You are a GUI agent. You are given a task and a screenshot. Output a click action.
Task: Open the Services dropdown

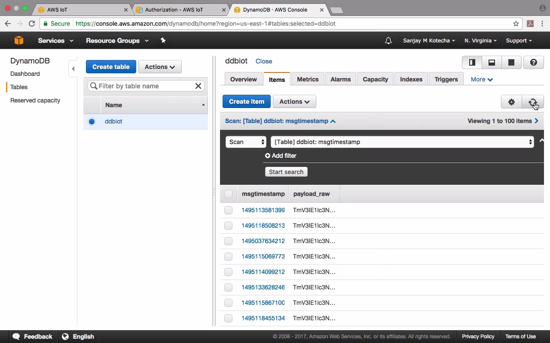[x=55, y=41]
